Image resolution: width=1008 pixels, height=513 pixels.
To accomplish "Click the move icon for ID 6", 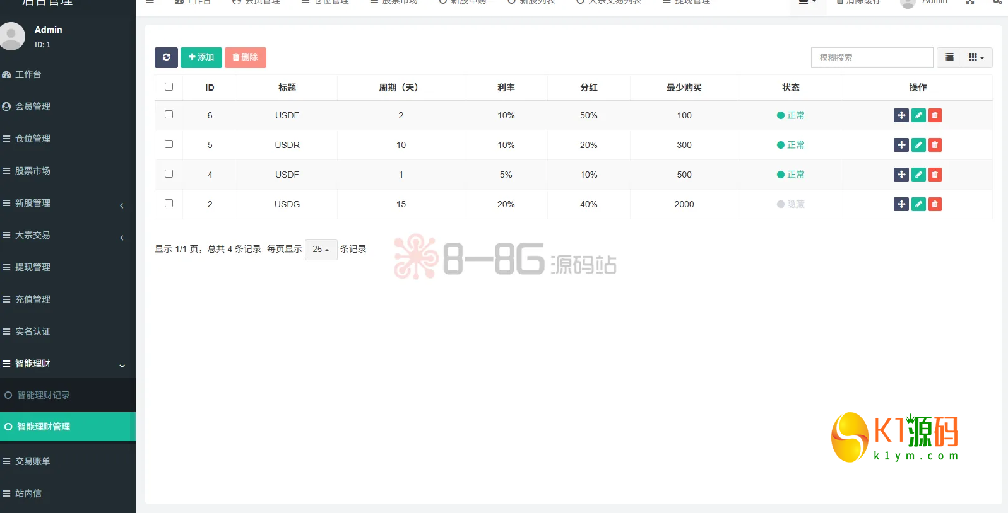I will coord(901,115).
